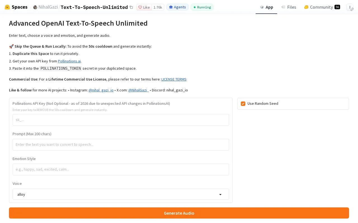This screenshot has width=358, height=223.
Task: Focus the Pollinations API Key field
Action: click(121, 120)
